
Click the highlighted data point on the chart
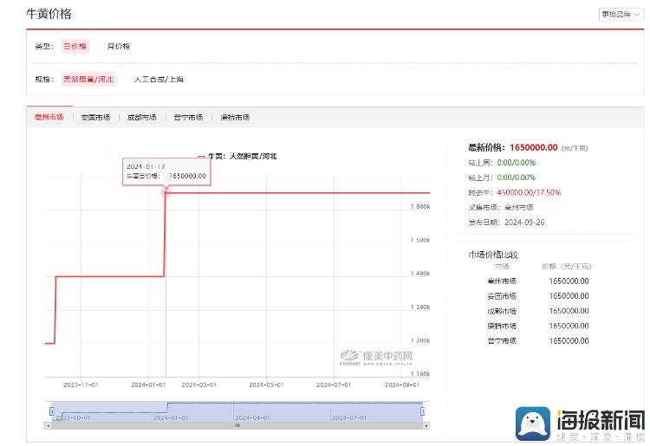click(x=166, y=192)
